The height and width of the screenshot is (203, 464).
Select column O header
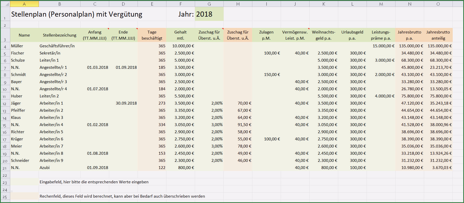tap(438, 4)
